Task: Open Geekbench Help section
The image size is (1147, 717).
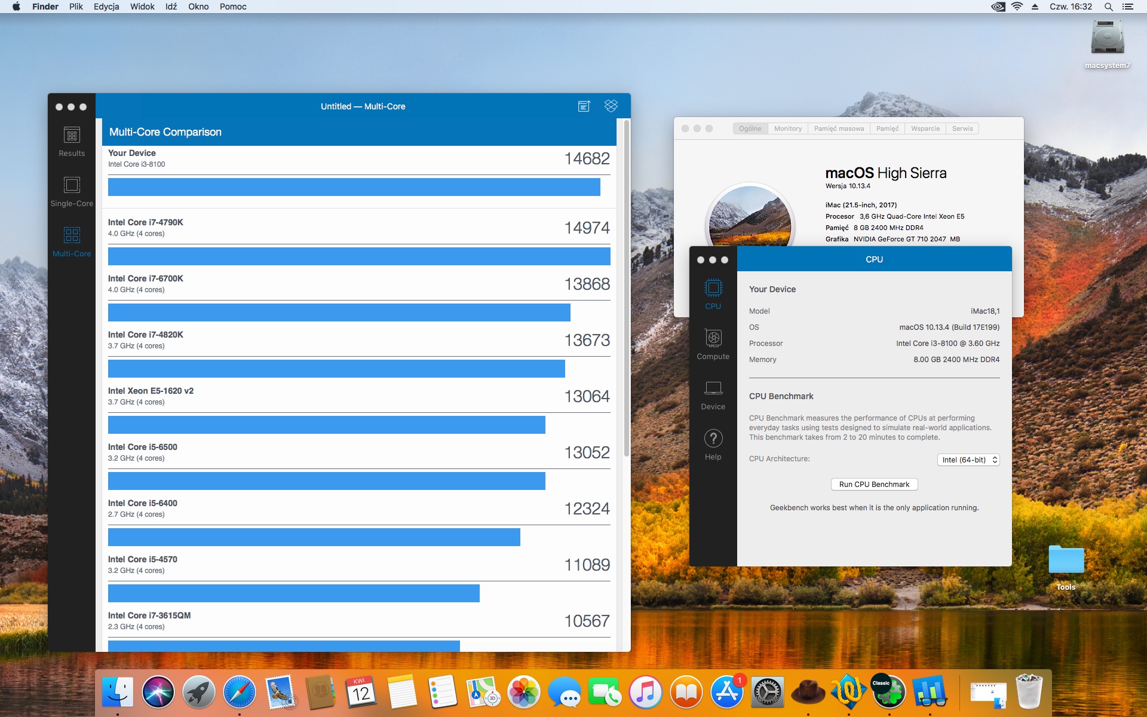Action: (713, 445)
